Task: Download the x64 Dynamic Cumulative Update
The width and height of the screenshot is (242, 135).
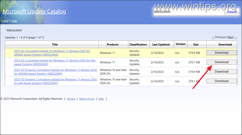Action: pyautogui.click(x=222, y=81)
